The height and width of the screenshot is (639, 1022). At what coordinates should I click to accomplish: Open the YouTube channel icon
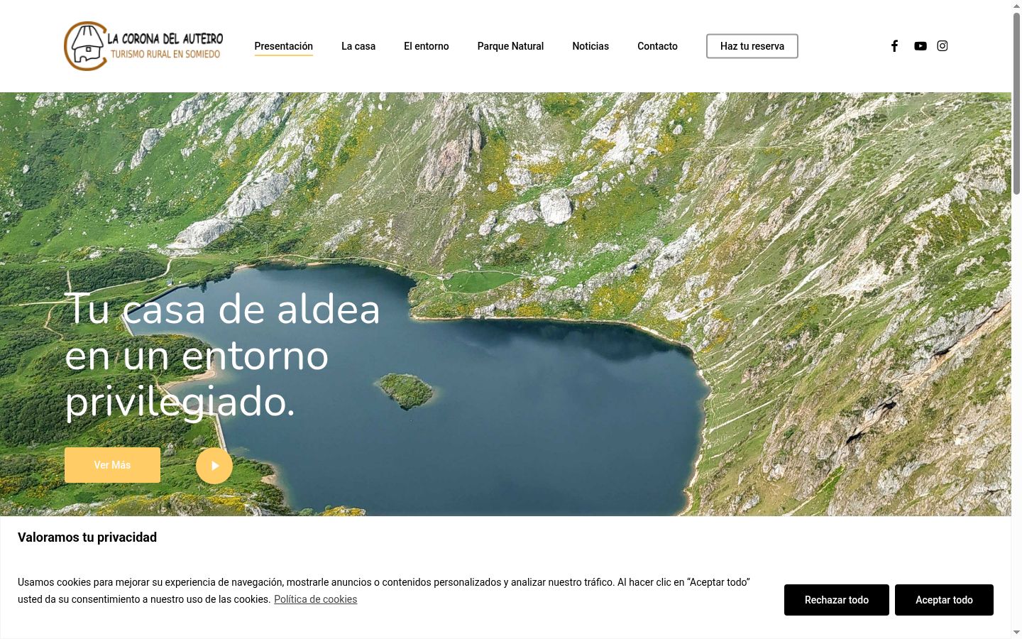920,46
